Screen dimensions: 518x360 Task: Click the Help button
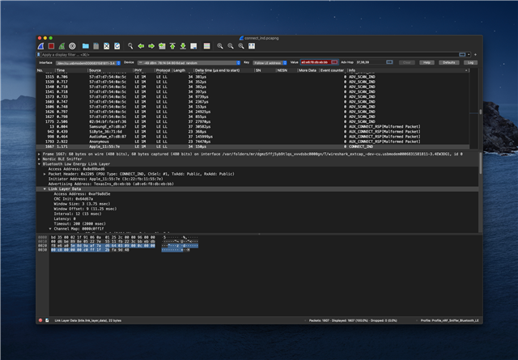point(427,62)
